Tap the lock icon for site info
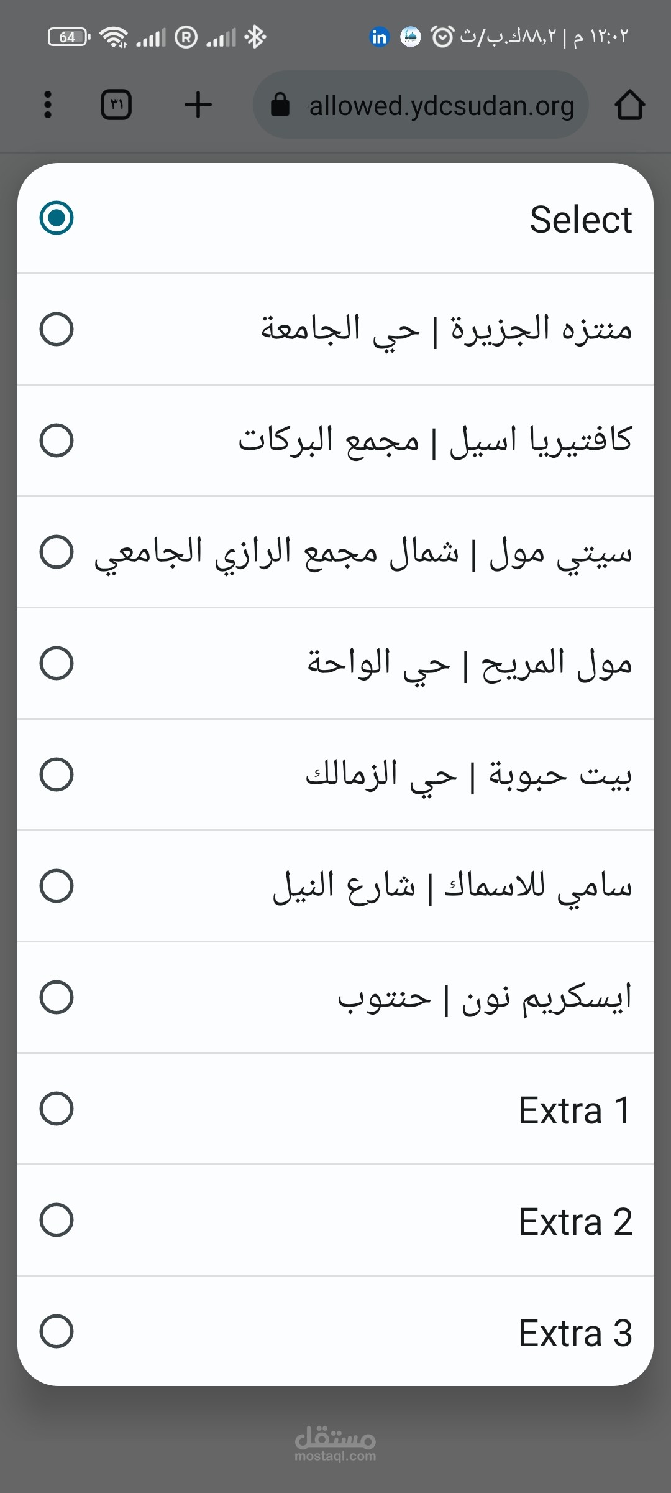This screenshot has width=671, height=1493. click(280, 105)
